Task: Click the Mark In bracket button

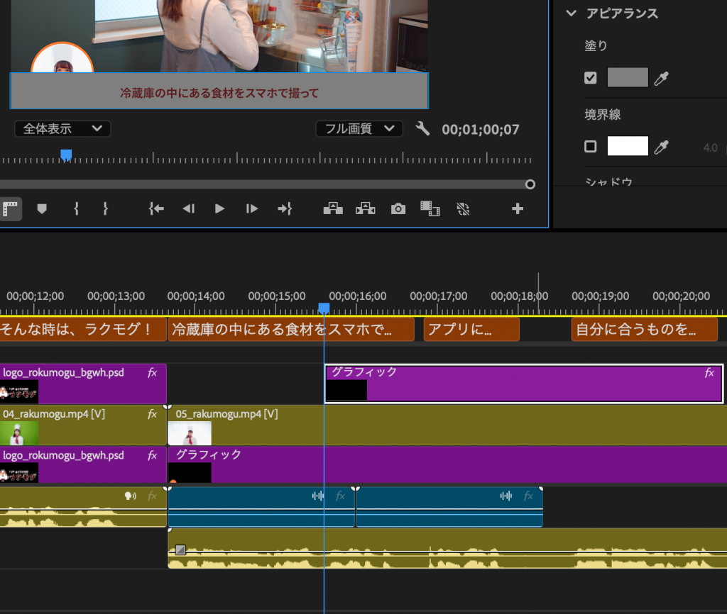Action: (x=76, y=208)
